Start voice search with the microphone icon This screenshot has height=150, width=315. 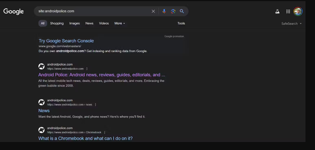164,11
